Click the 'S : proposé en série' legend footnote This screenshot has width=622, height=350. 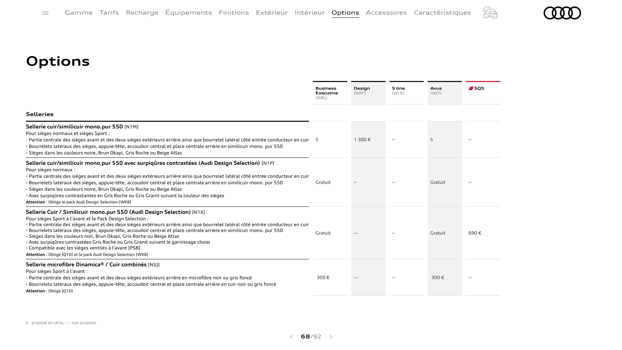61,323
